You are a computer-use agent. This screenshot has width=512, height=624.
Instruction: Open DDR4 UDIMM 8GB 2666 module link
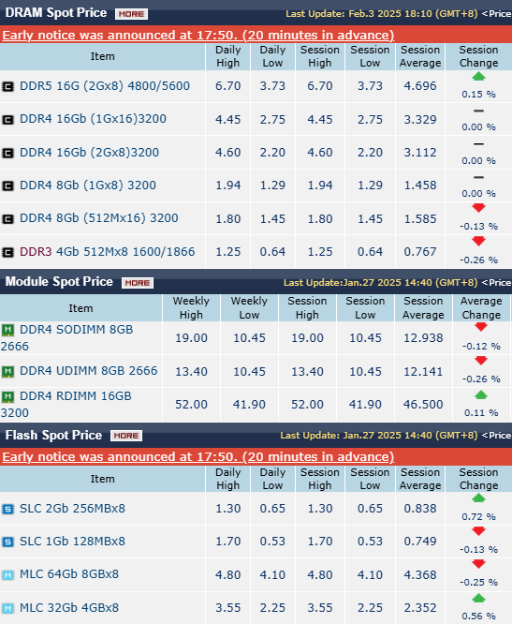point(89,371)
